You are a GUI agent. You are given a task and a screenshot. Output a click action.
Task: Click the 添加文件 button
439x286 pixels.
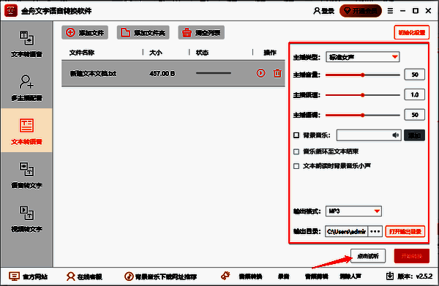(85, 33)
